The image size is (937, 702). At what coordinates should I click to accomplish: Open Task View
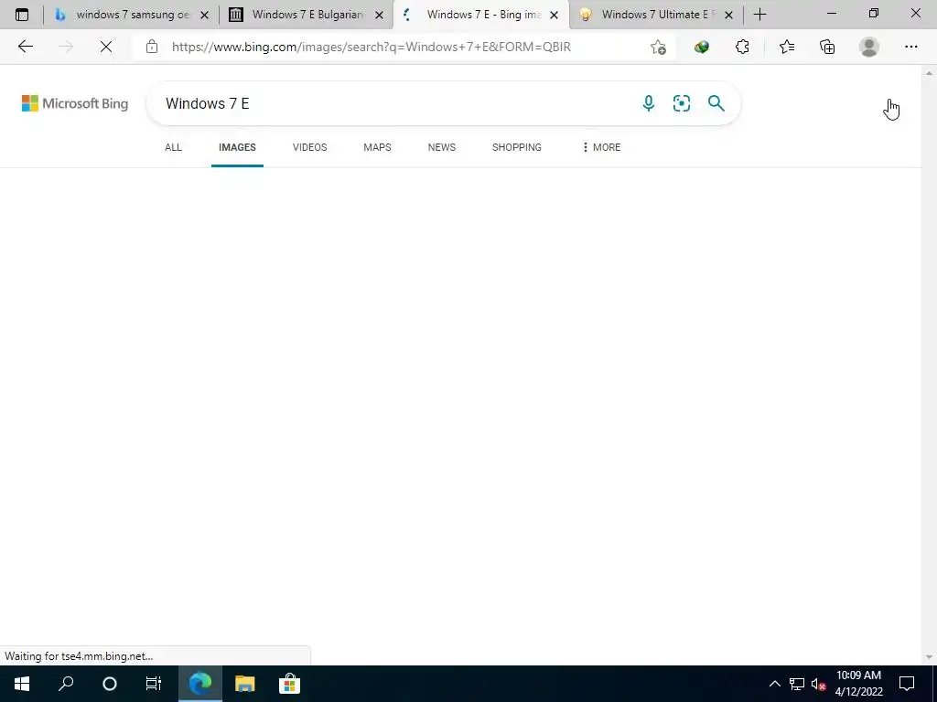pos(154,684)
